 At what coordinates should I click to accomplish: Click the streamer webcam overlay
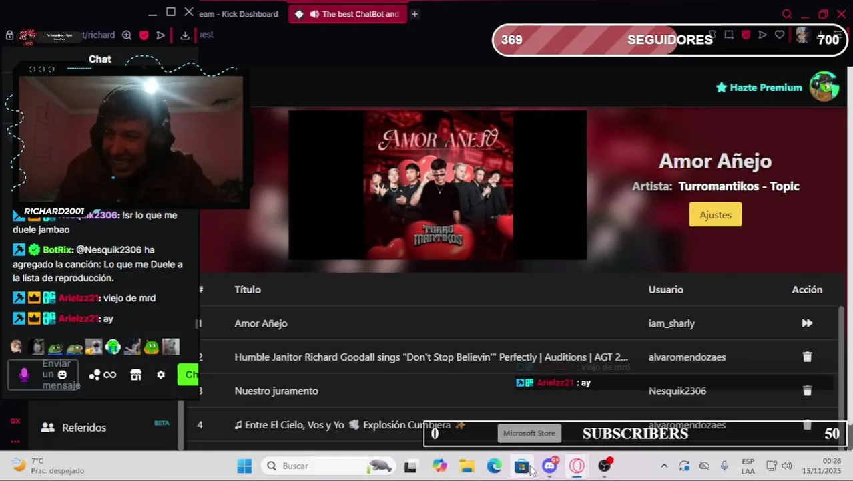click(x=131, y=139)
